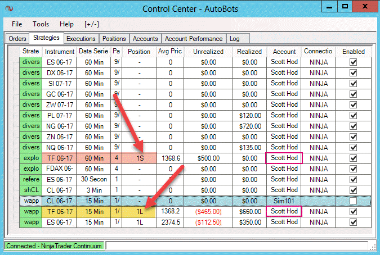This screenshot has height=255, width=380.
Task: Sort by the Realized column header
Action: [249, 52]
